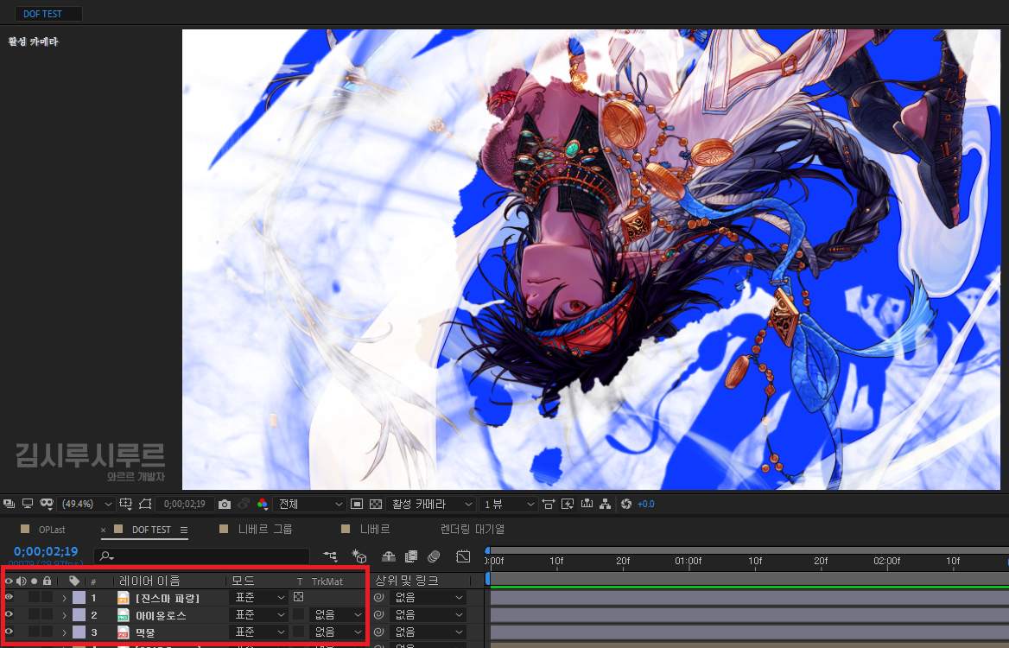Viewport: 1009px width, 648px height.
Task: Open TrkMat dropdown for 아이올로스 layer
Action: (337, 615)
